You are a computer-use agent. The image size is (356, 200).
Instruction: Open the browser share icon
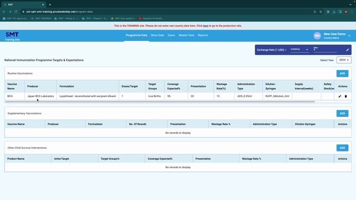(x=315, y=12)
